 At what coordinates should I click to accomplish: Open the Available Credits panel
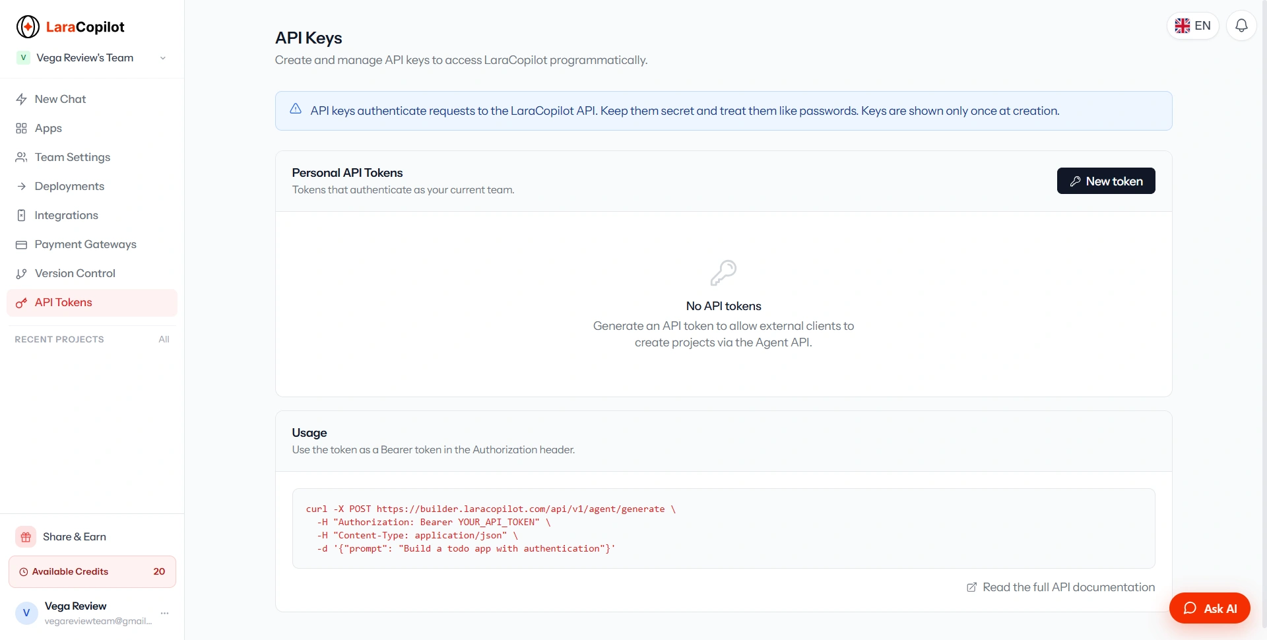92,572
